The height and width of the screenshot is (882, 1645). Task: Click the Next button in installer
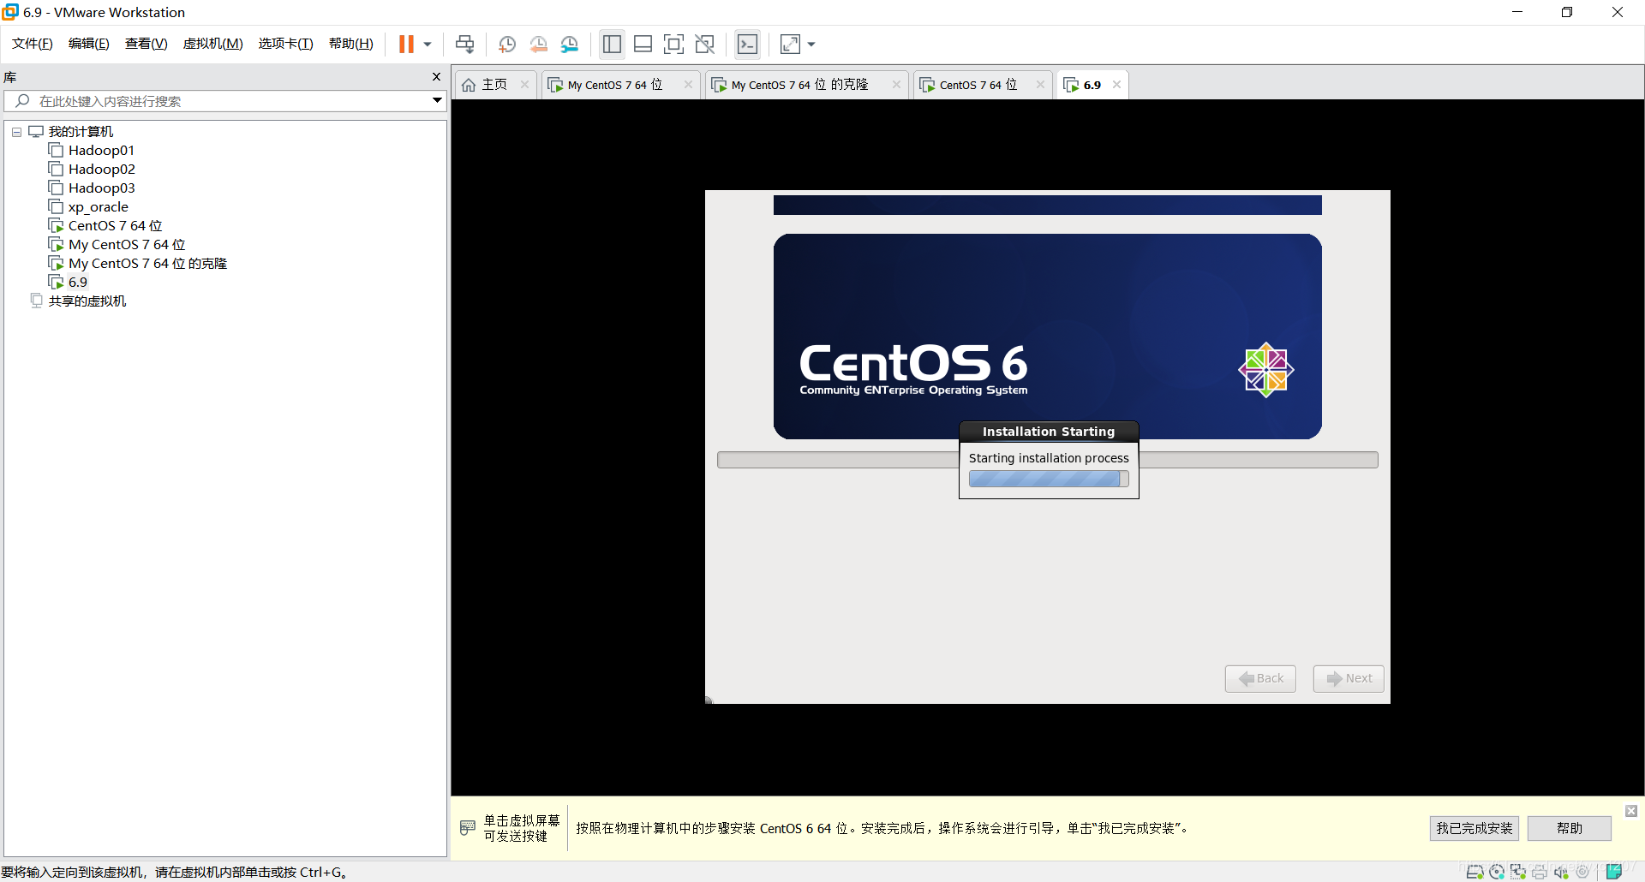[1349, 678]
